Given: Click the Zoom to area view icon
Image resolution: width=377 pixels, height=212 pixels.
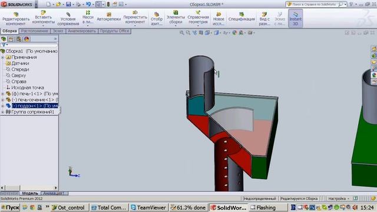Looking at the screenshot, I should pyautogui.click(x=188, y=33).
